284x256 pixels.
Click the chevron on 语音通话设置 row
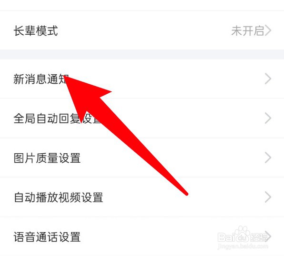pyautogui.click(x=268, y=236)
